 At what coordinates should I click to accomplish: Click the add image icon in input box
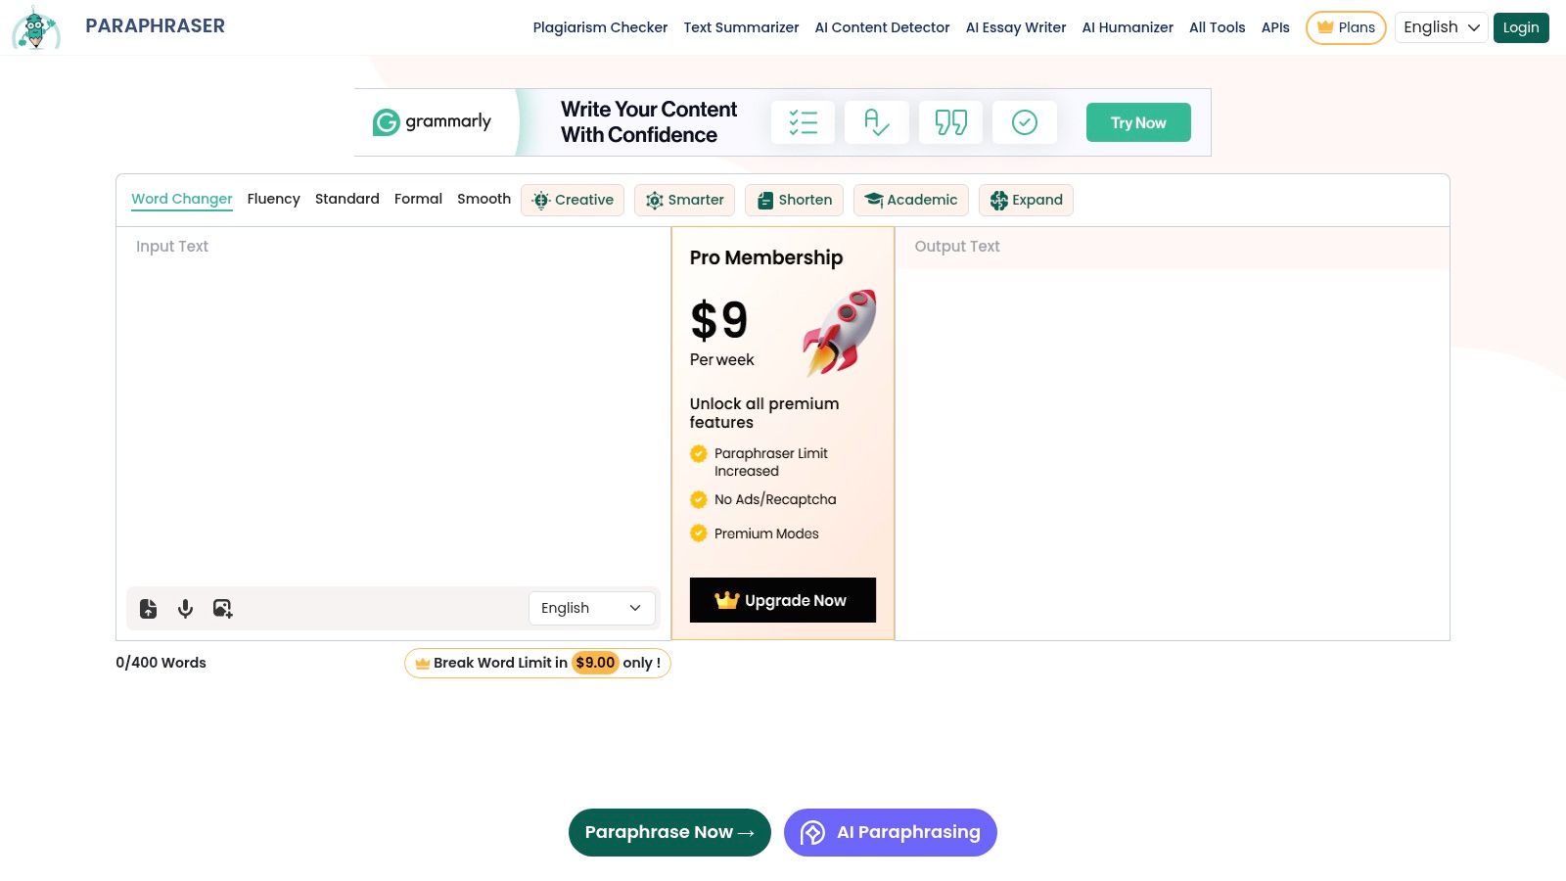point(222,608)
